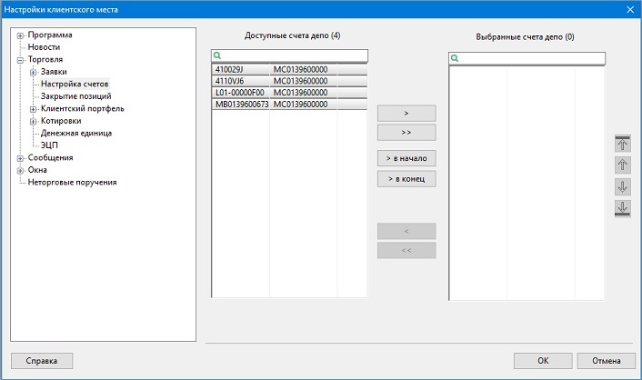Screen dimensions: 642x380
Task: Open Закрытие позиций settings page
Action: tap(76, 96)
